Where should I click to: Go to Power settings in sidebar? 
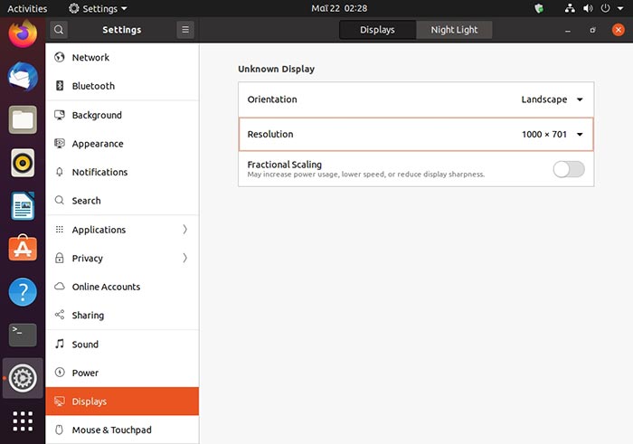[x=122, y=373]
